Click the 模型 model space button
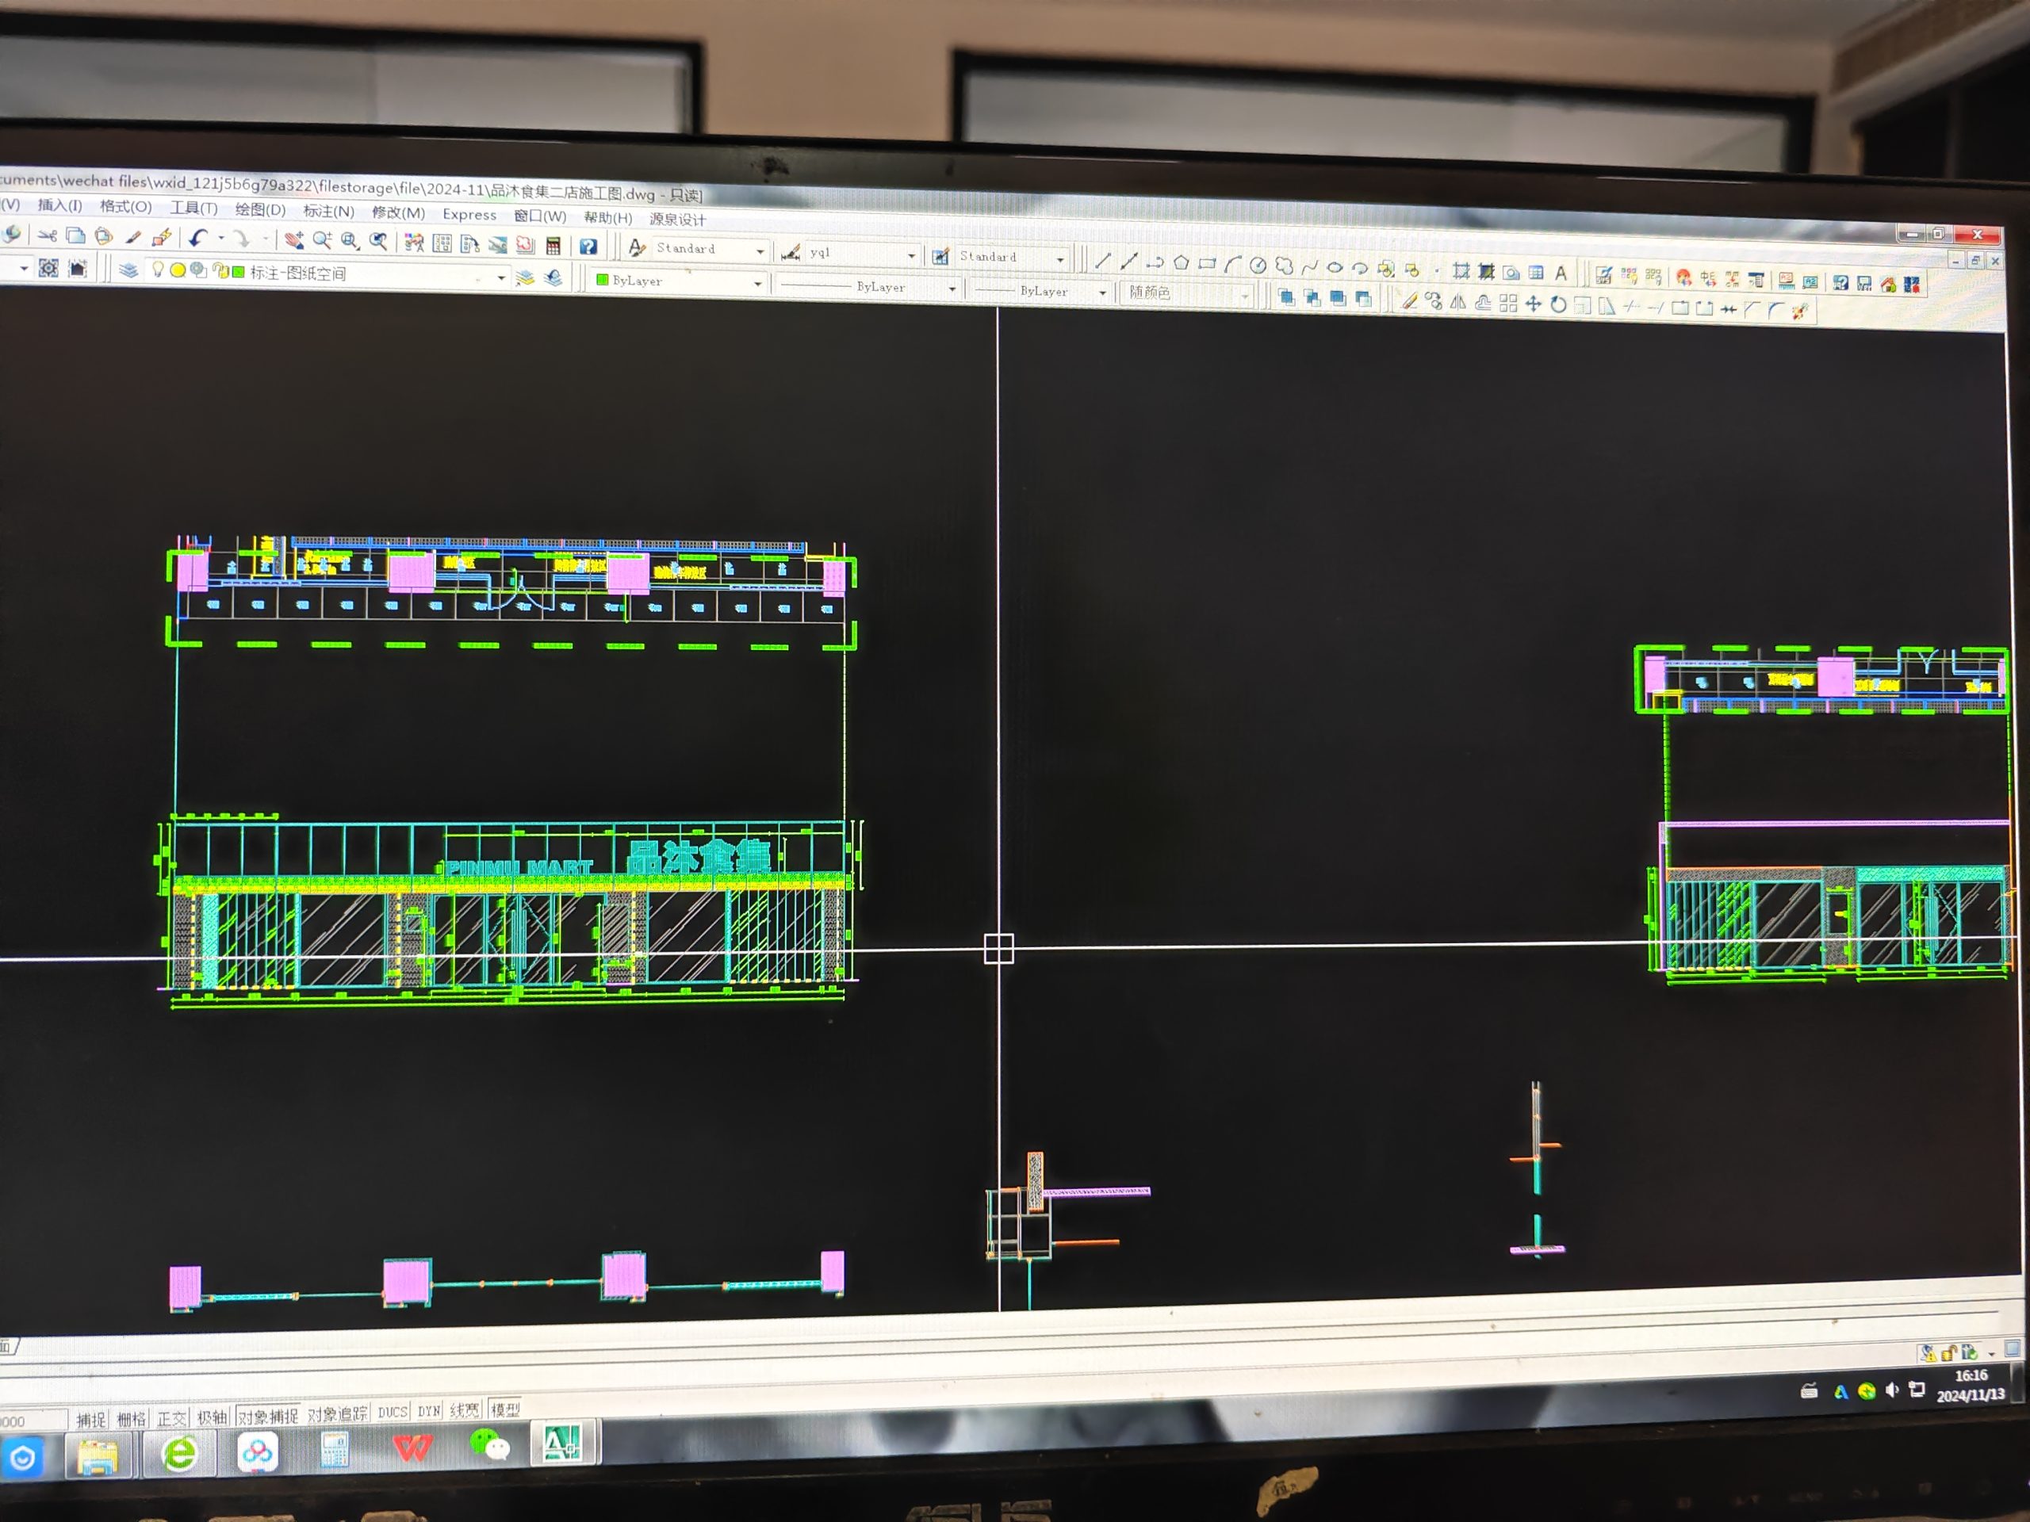This screenshot has width=2030, height=1522. tap(505, 1409)
